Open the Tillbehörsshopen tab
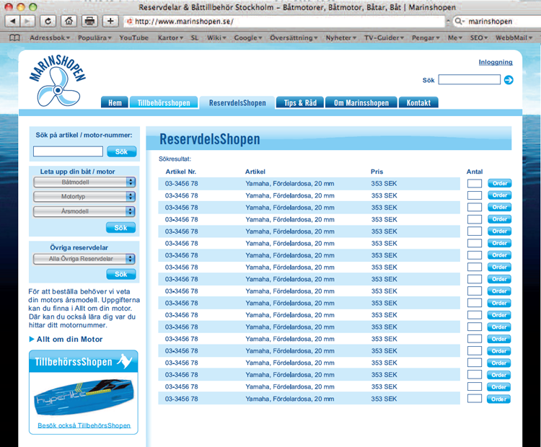This screenshot has width=541, height=447. pyautogui.click(x=164, y=102)
